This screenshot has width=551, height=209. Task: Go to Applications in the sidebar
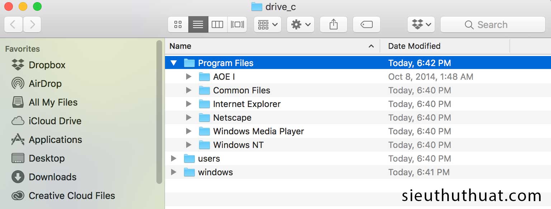tap(47, 140)
